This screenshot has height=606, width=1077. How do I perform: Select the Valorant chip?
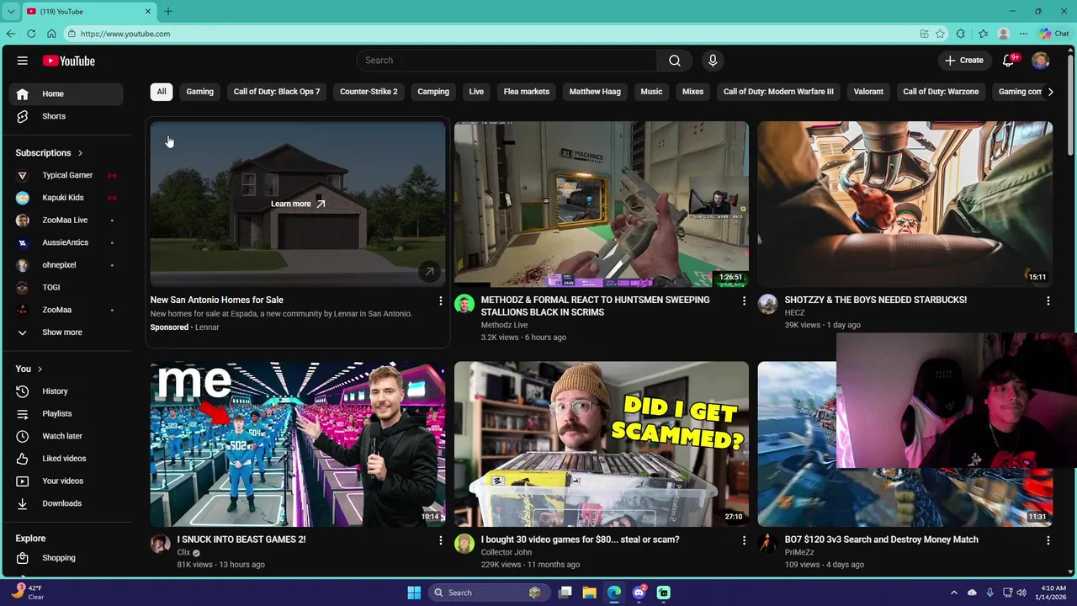pos(868,92)
